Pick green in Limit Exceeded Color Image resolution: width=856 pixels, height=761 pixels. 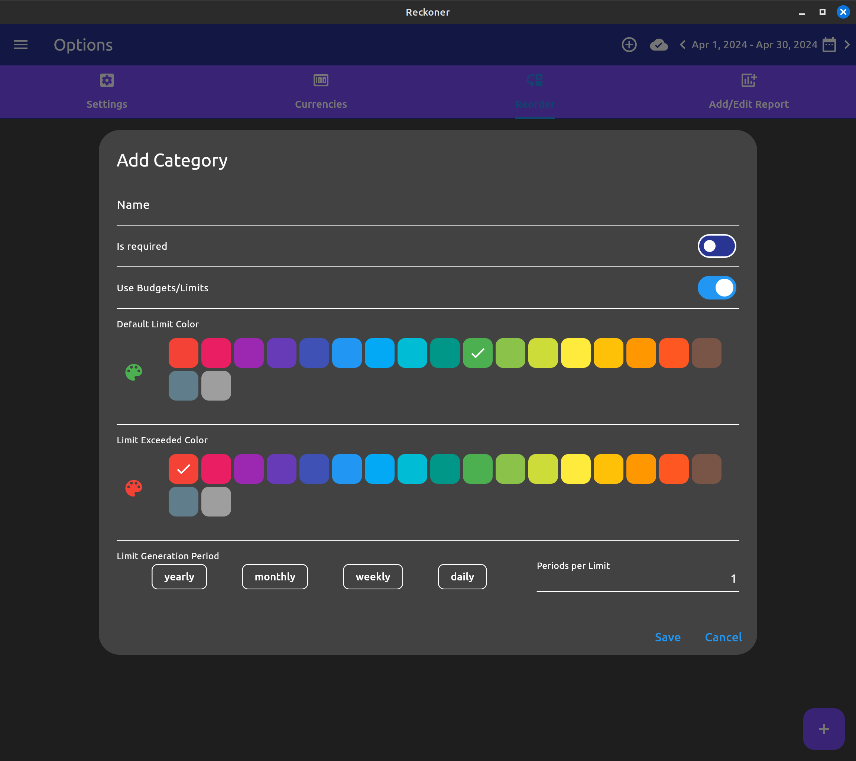(x=477, y=469)
